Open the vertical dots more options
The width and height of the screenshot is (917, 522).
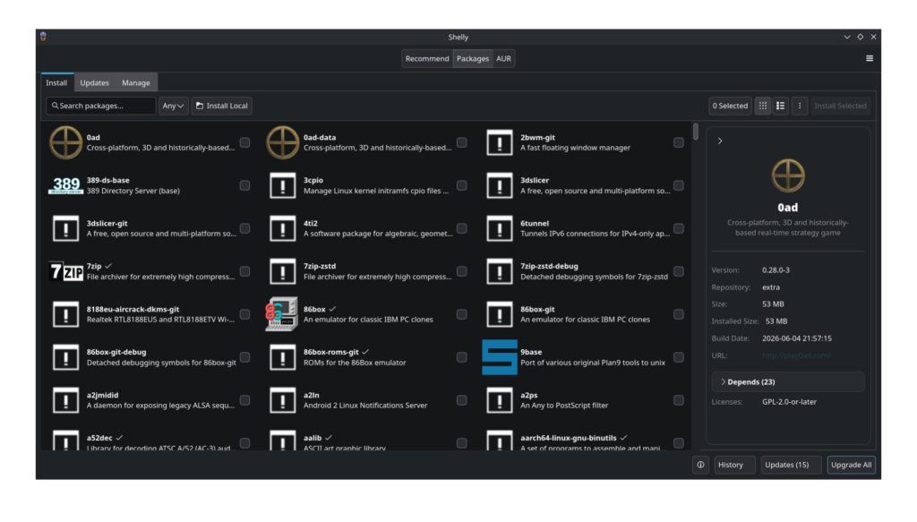pos(800,106)
